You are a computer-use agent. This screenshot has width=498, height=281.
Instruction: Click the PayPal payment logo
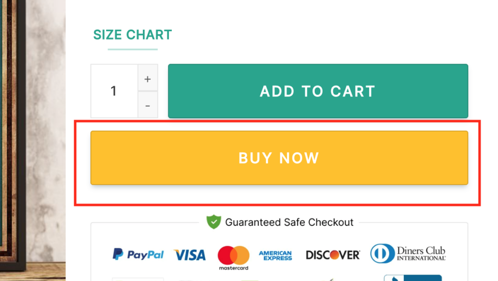tap(138, 255)
